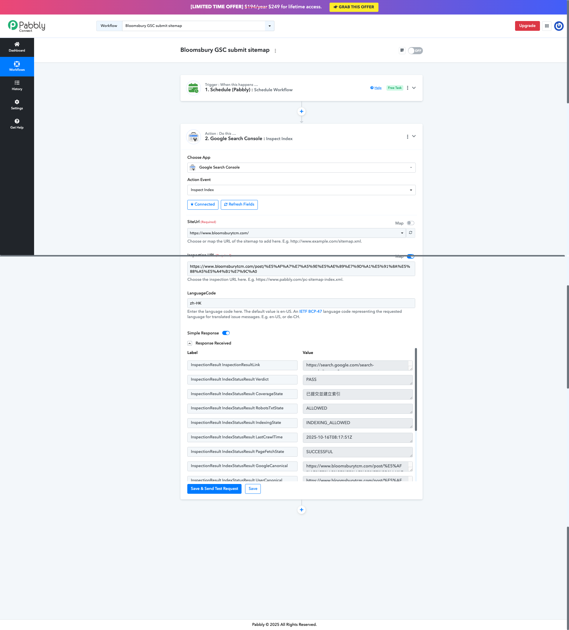Click the RobotsTxtState value ALLOWED

[x=358, y=409]
